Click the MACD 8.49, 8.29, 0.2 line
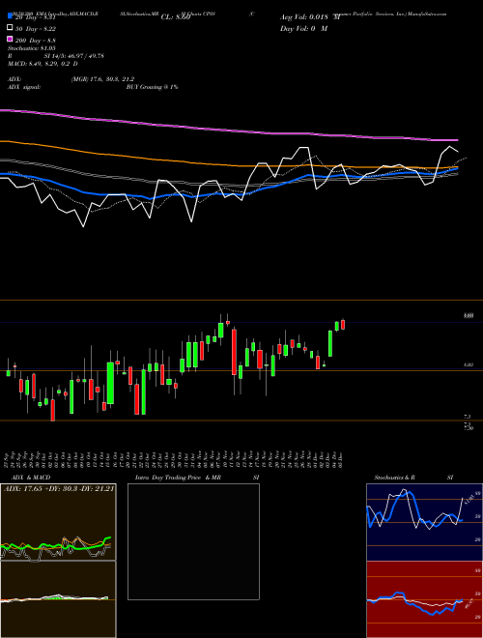The height and width of the screenshot is (638, 483). tap(43, 64)
